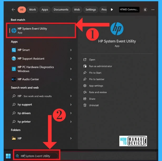Click the Pin to Start pin icon
Screen dimensions: 162x161
point(85,73)
